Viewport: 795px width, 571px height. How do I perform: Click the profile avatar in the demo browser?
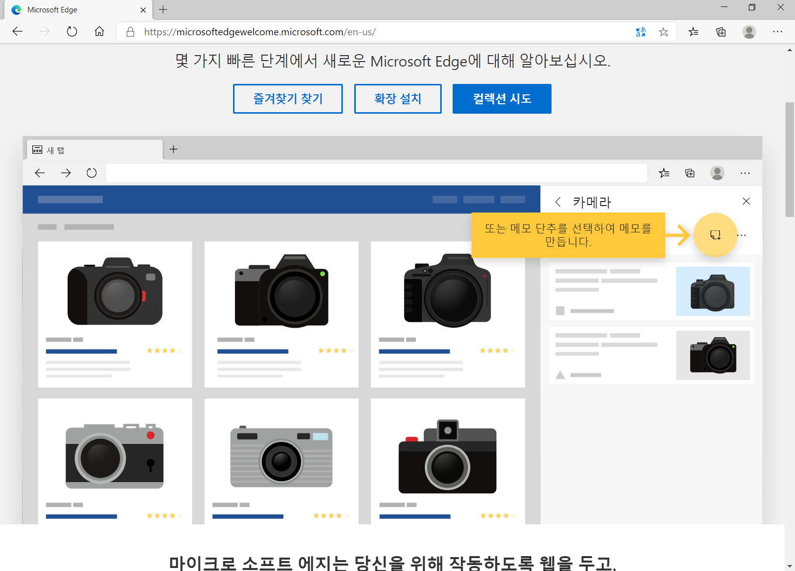[717, 173]
